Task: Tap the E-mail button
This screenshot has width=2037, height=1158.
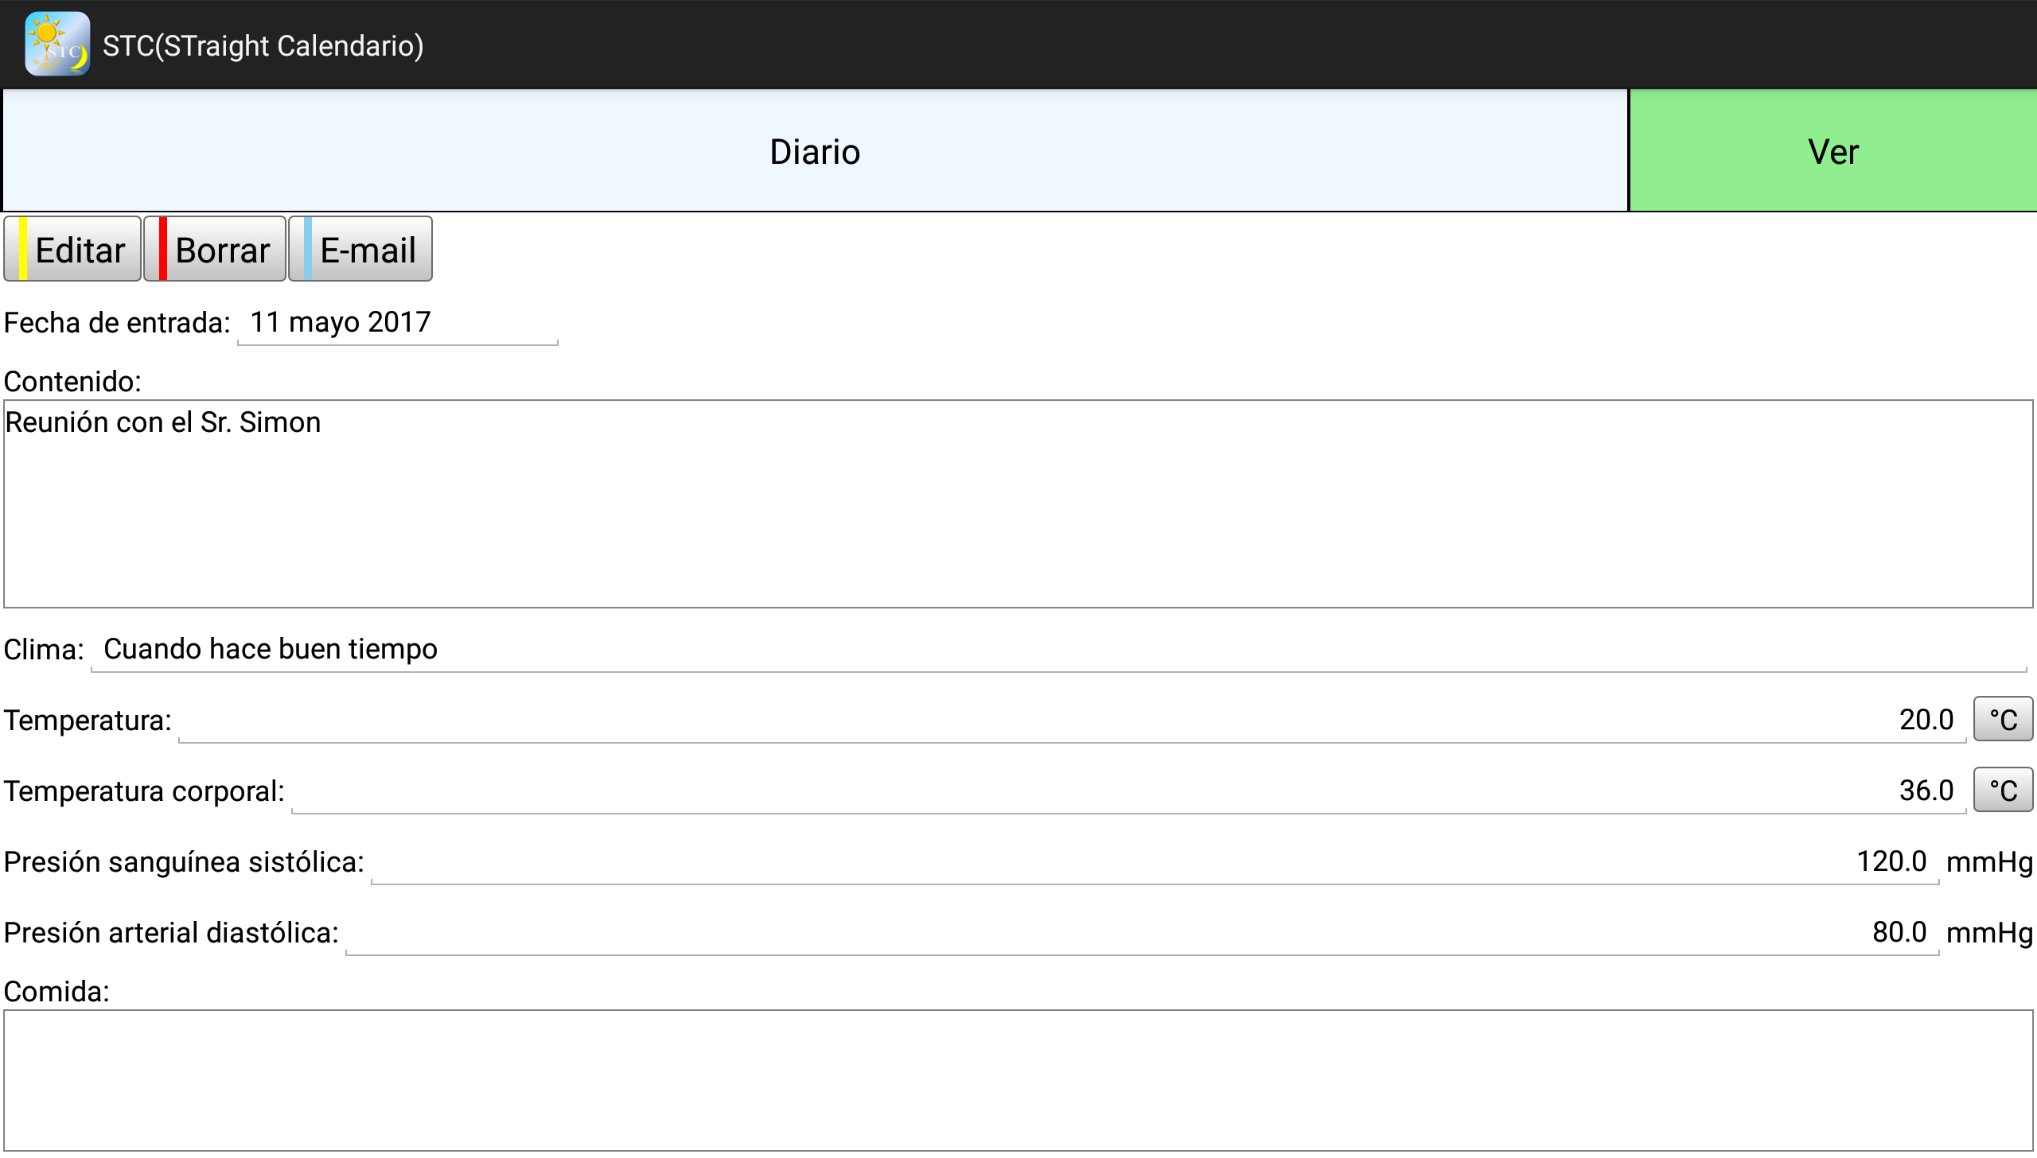Action: click(361, 250)
